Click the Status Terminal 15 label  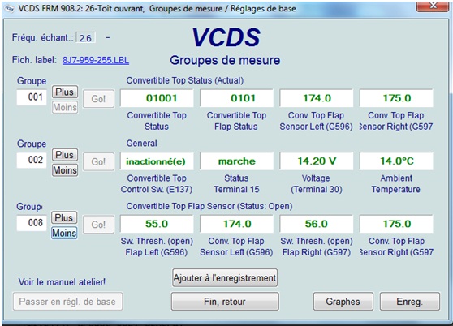tap(236, 184)
